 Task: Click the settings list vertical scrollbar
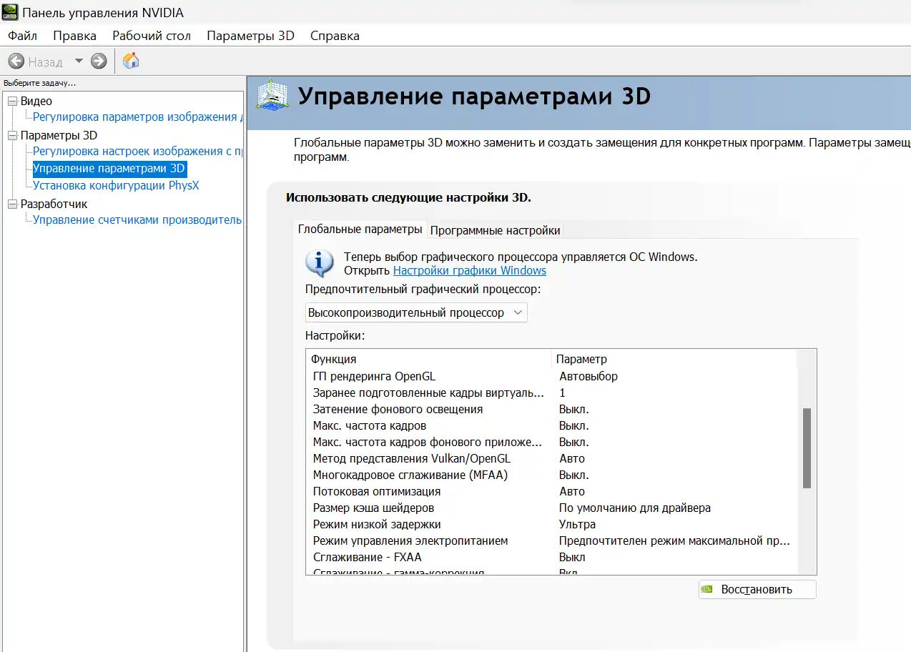coord(807,448)
